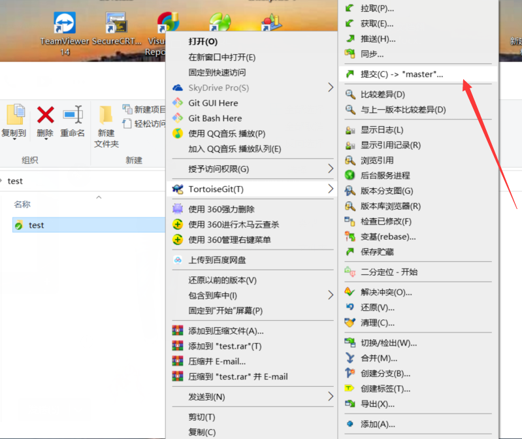Click the 保存贮藏 stash icon
Screen dimensions: 522x439
350,252
